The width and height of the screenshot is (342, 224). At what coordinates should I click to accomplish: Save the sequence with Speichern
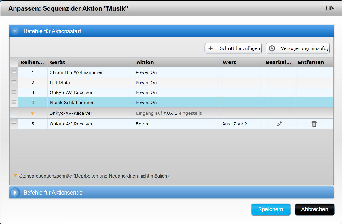click(x=271, y=210)
